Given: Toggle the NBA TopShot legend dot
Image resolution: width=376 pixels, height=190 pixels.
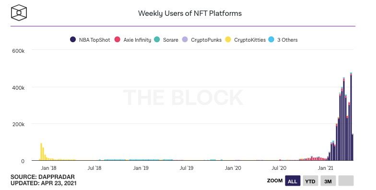Looking at the screenshot, I should tap(73, 39).
